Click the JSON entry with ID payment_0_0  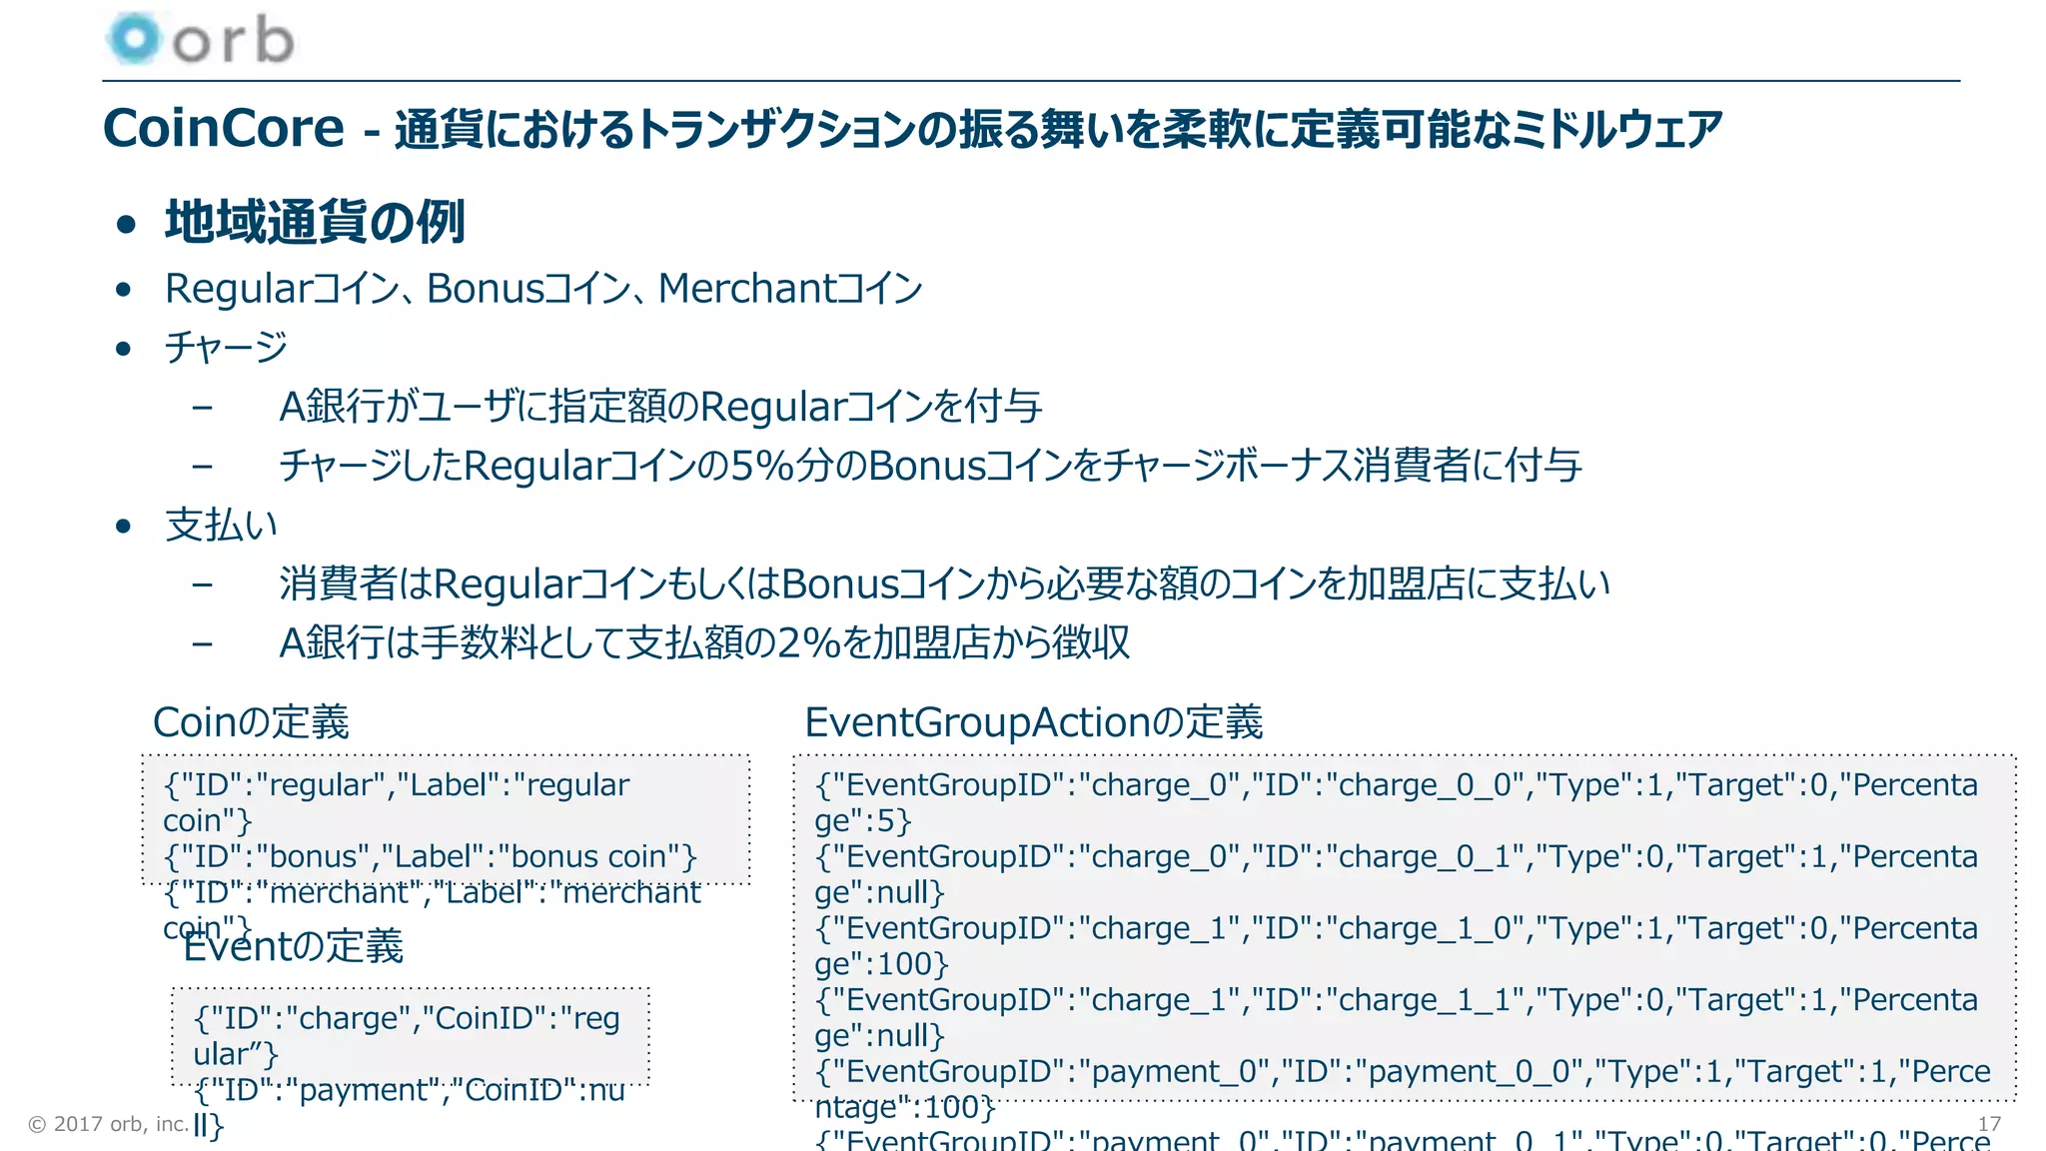[1403, 1089]
